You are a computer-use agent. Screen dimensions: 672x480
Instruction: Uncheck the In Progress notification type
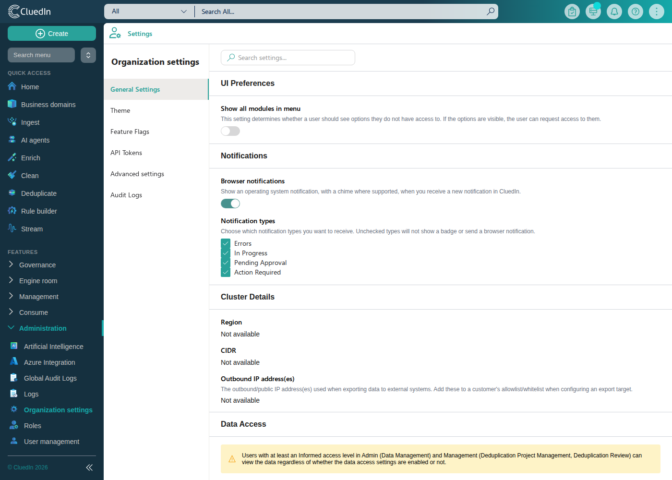tap(226, 253)
